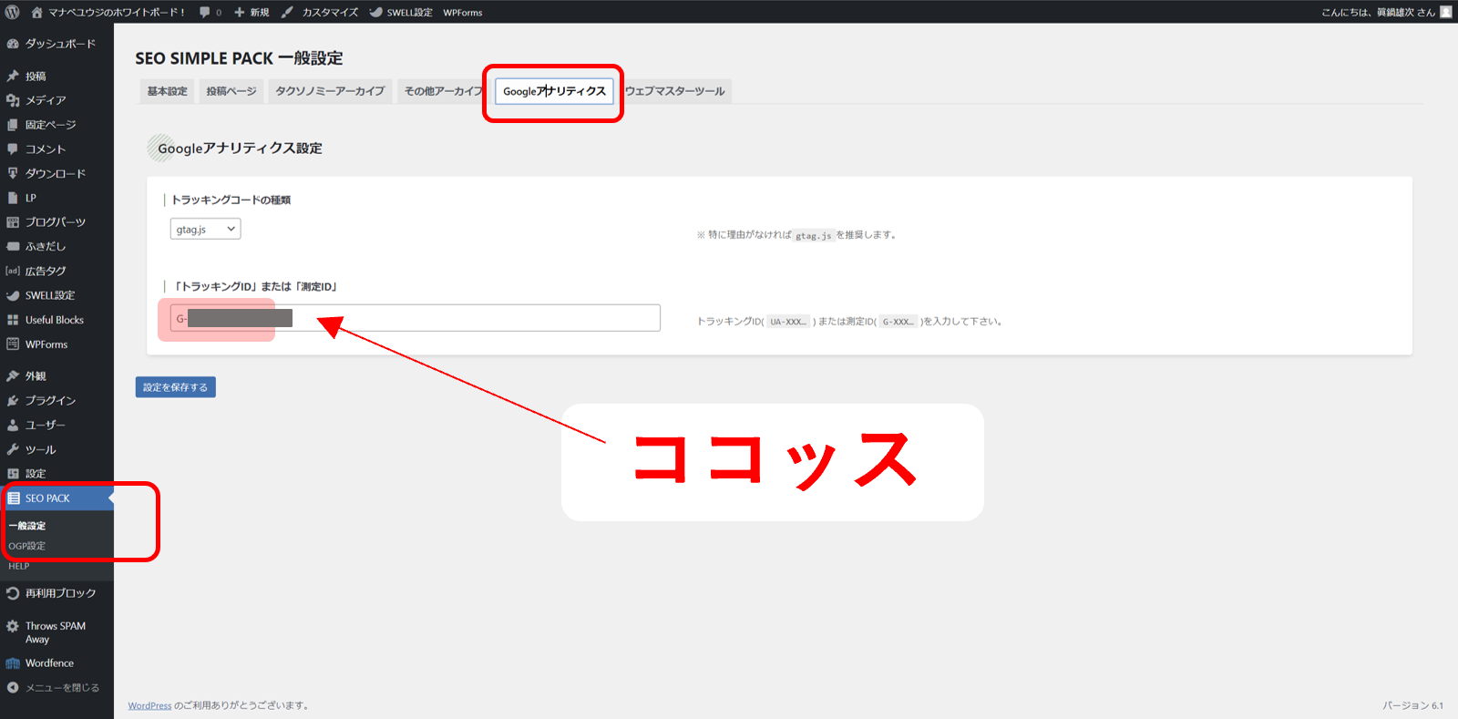The image size is (1458, 719).
Task: Click the 設定を保存する button
Action: click(176, 387)
